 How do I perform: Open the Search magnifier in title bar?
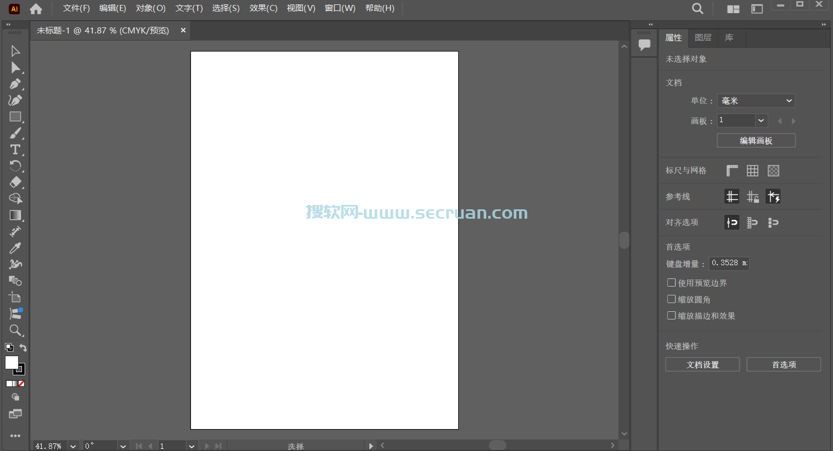point(697,8)
